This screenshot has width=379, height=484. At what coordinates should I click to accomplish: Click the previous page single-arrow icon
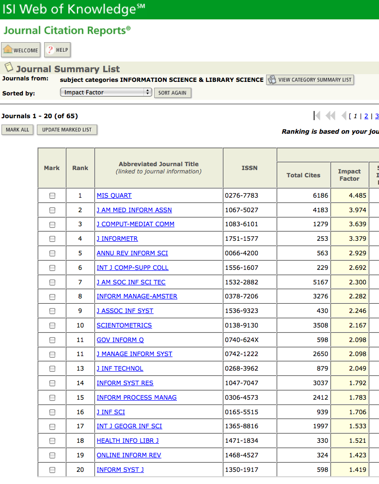pyautogui.click(x=344, y=116)
